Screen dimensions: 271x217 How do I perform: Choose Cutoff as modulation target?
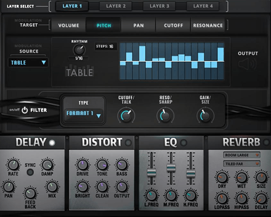point(173,25)
